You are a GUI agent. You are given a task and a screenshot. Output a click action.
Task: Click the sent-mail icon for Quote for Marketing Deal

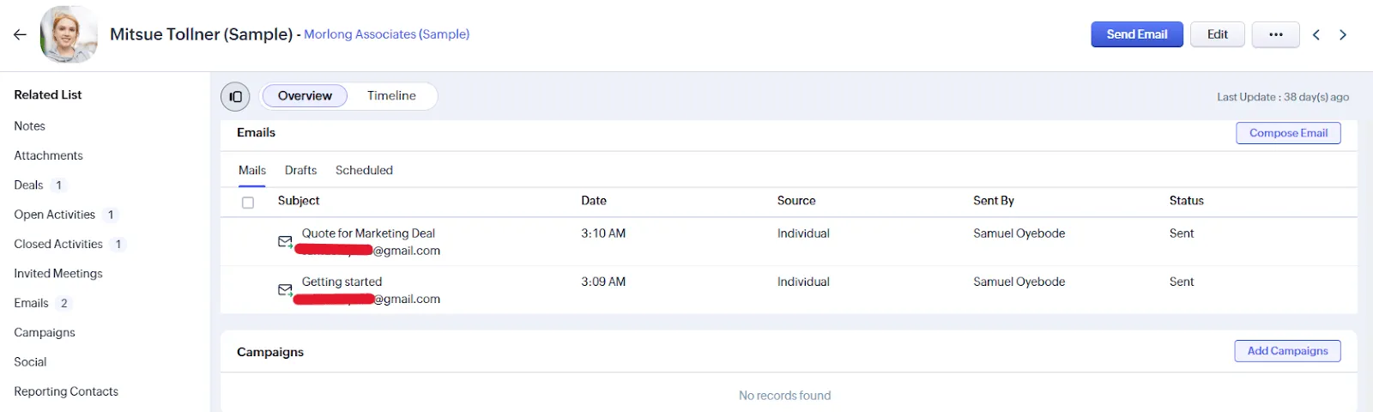285,242
